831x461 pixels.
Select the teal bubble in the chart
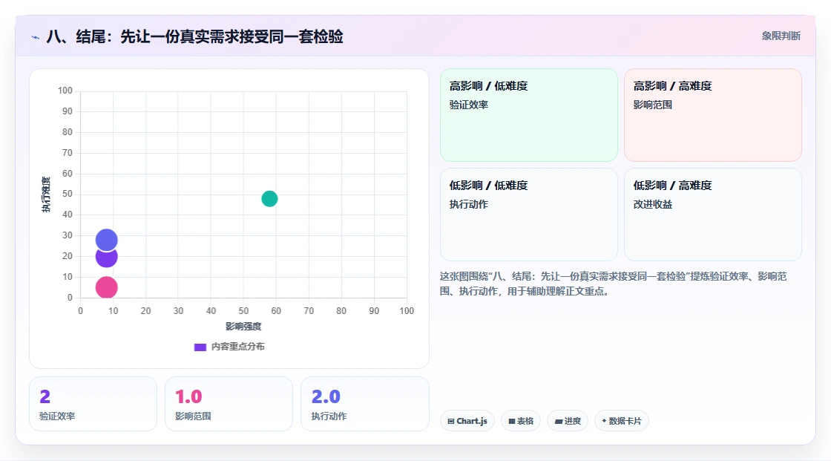click(269, 199)
